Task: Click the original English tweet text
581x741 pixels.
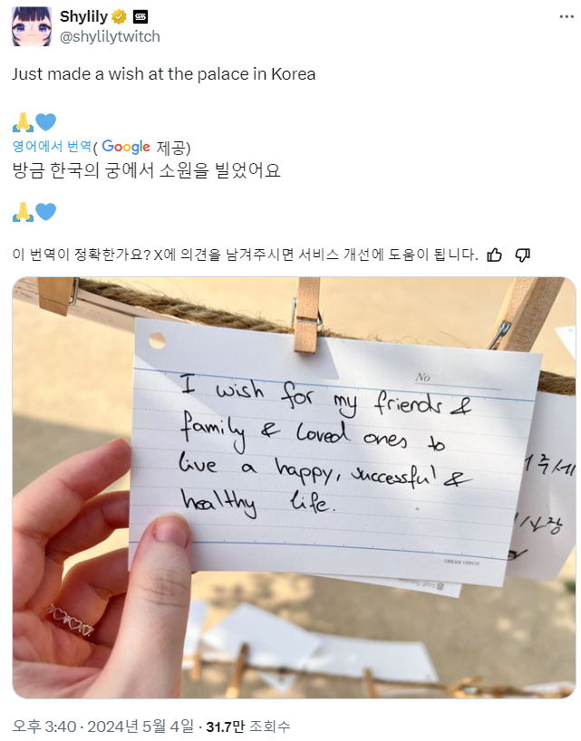Action: (x=163, y=74)
